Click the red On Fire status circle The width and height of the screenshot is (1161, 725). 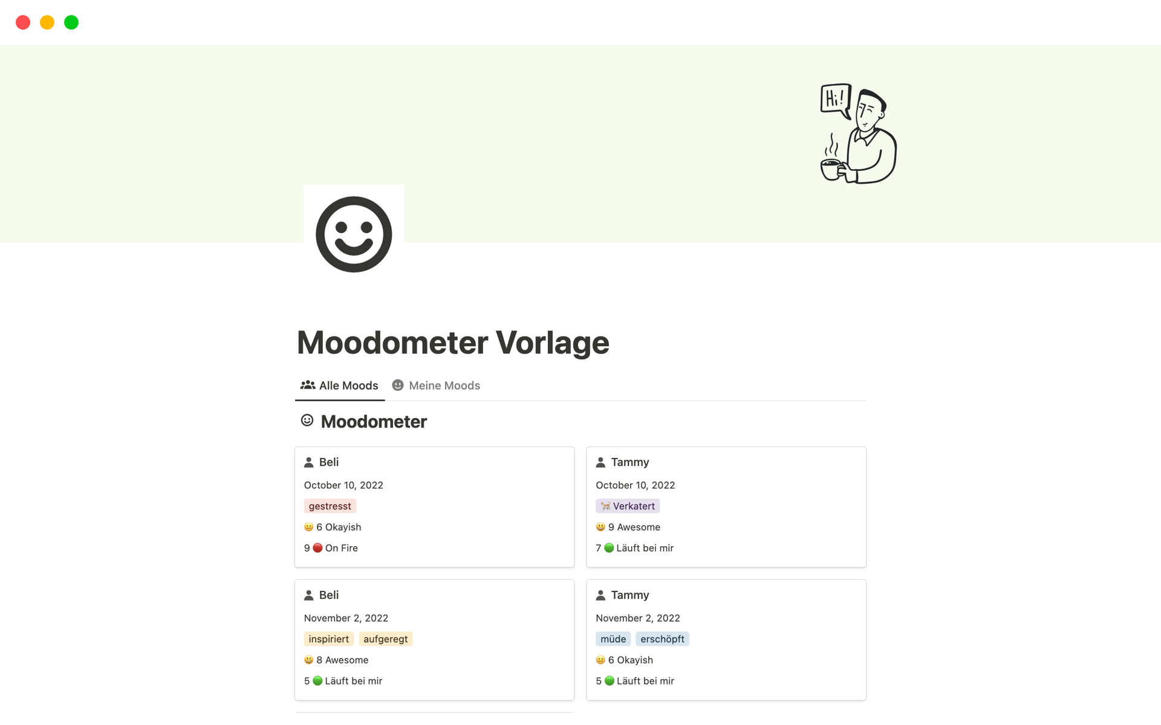tap(317, 548)
